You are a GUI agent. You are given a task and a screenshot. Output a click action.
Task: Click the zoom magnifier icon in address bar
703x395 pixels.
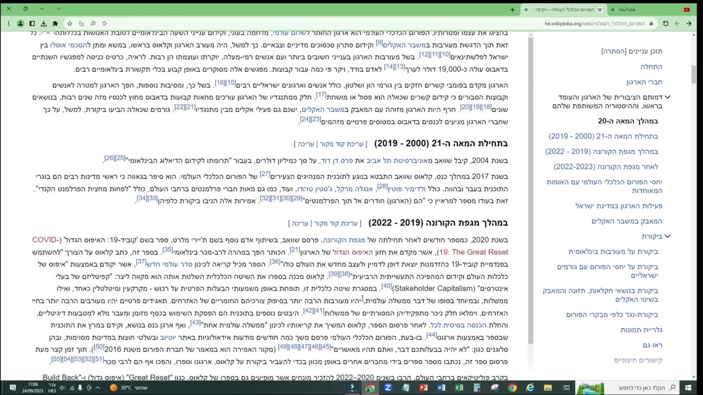point(93,24)
